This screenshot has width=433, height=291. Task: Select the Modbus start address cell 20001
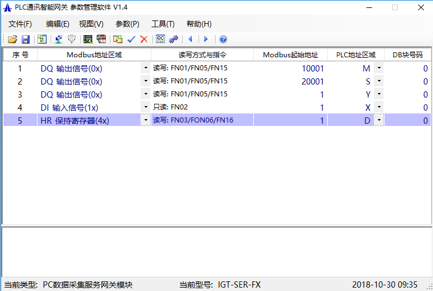coord(290,81)
